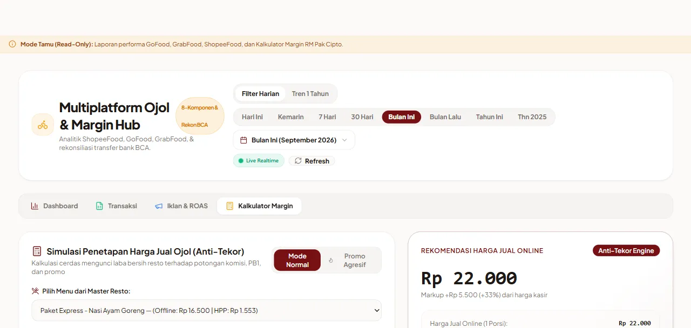Click the Kalkulasi cerdas mengunci laba description
The image size is (691, 328).
click(146, 268)
